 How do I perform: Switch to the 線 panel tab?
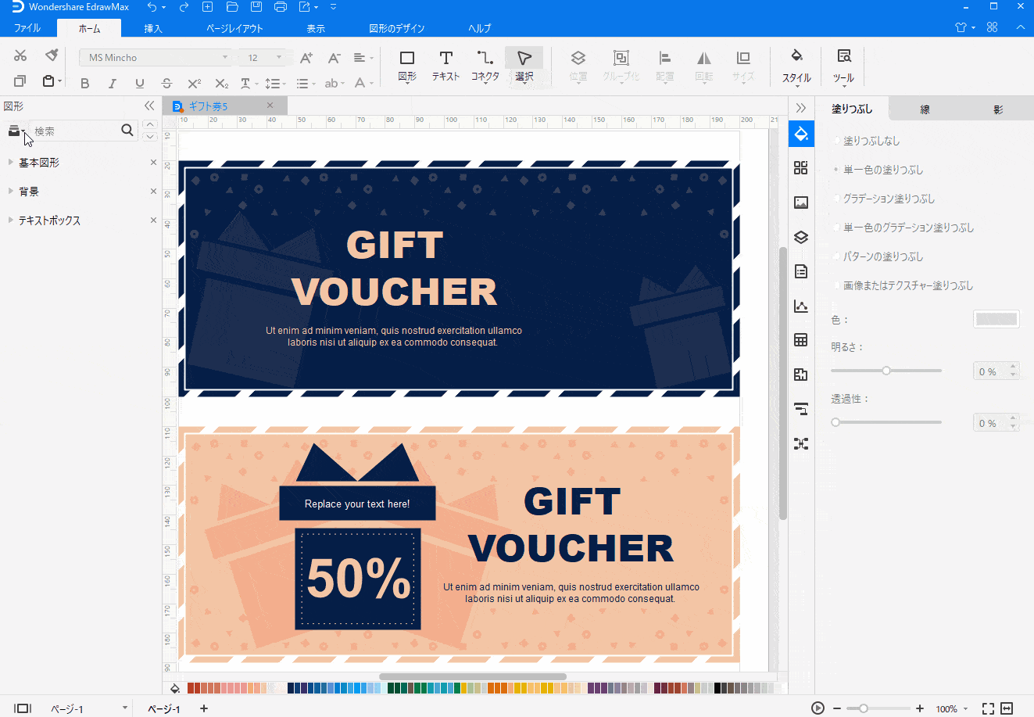tap(925, 109)
